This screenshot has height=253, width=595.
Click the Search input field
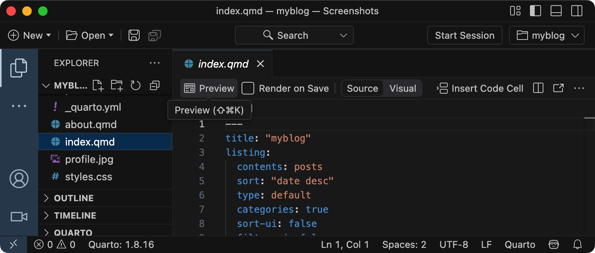click(x=294, y=36)
